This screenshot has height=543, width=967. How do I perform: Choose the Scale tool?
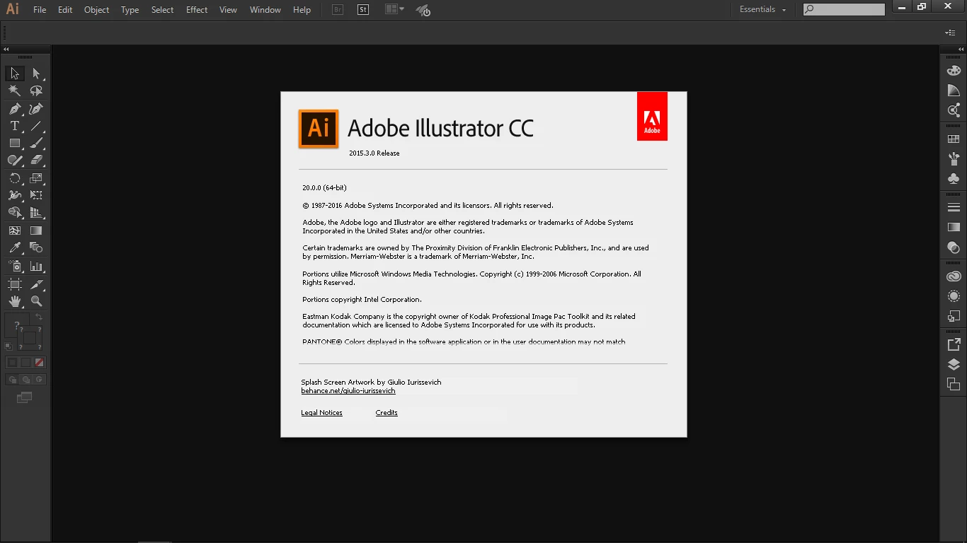point(36,178)
